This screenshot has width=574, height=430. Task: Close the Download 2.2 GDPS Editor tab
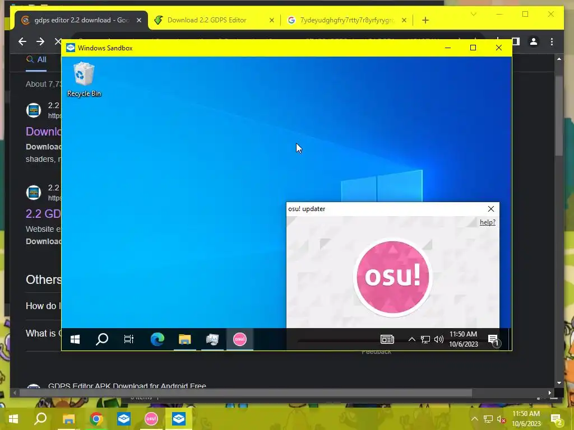tap(272, 21)
